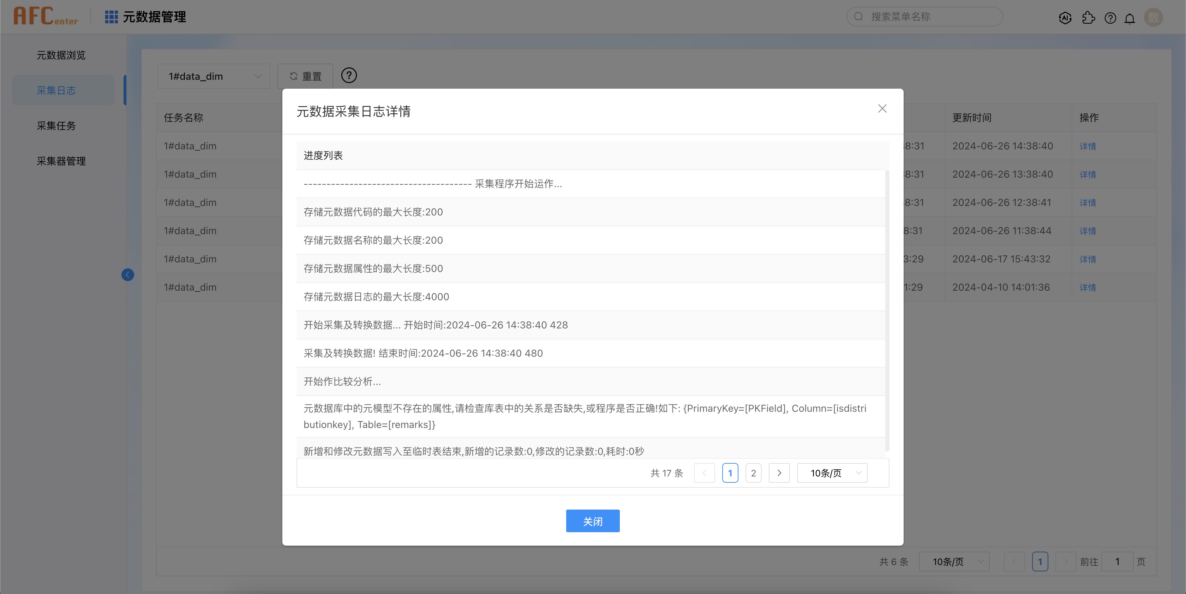Click the PrimaryKey missing attribute log row

pyautogui.click(x=591, y=416)
